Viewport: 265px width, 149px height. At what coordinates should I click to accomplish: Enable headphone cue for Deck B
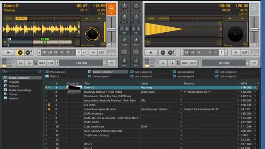(x=136, y=52)
